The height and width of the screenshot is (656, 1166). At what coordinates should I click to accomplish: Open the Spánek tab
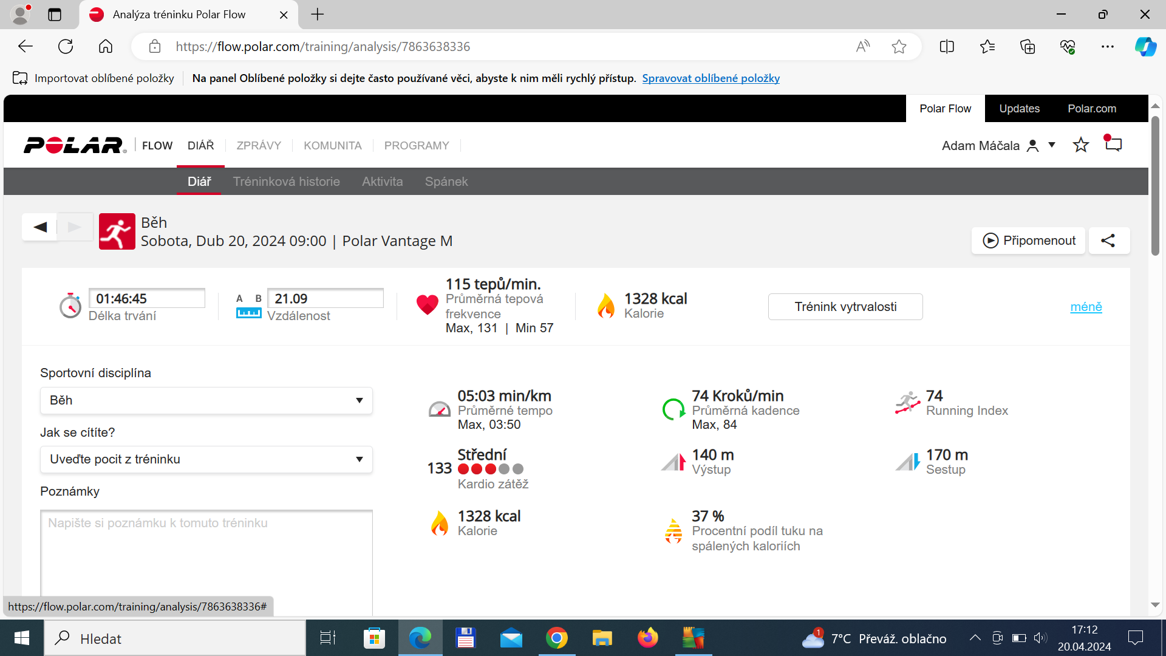pyautogui.click(x=446, y=182)
